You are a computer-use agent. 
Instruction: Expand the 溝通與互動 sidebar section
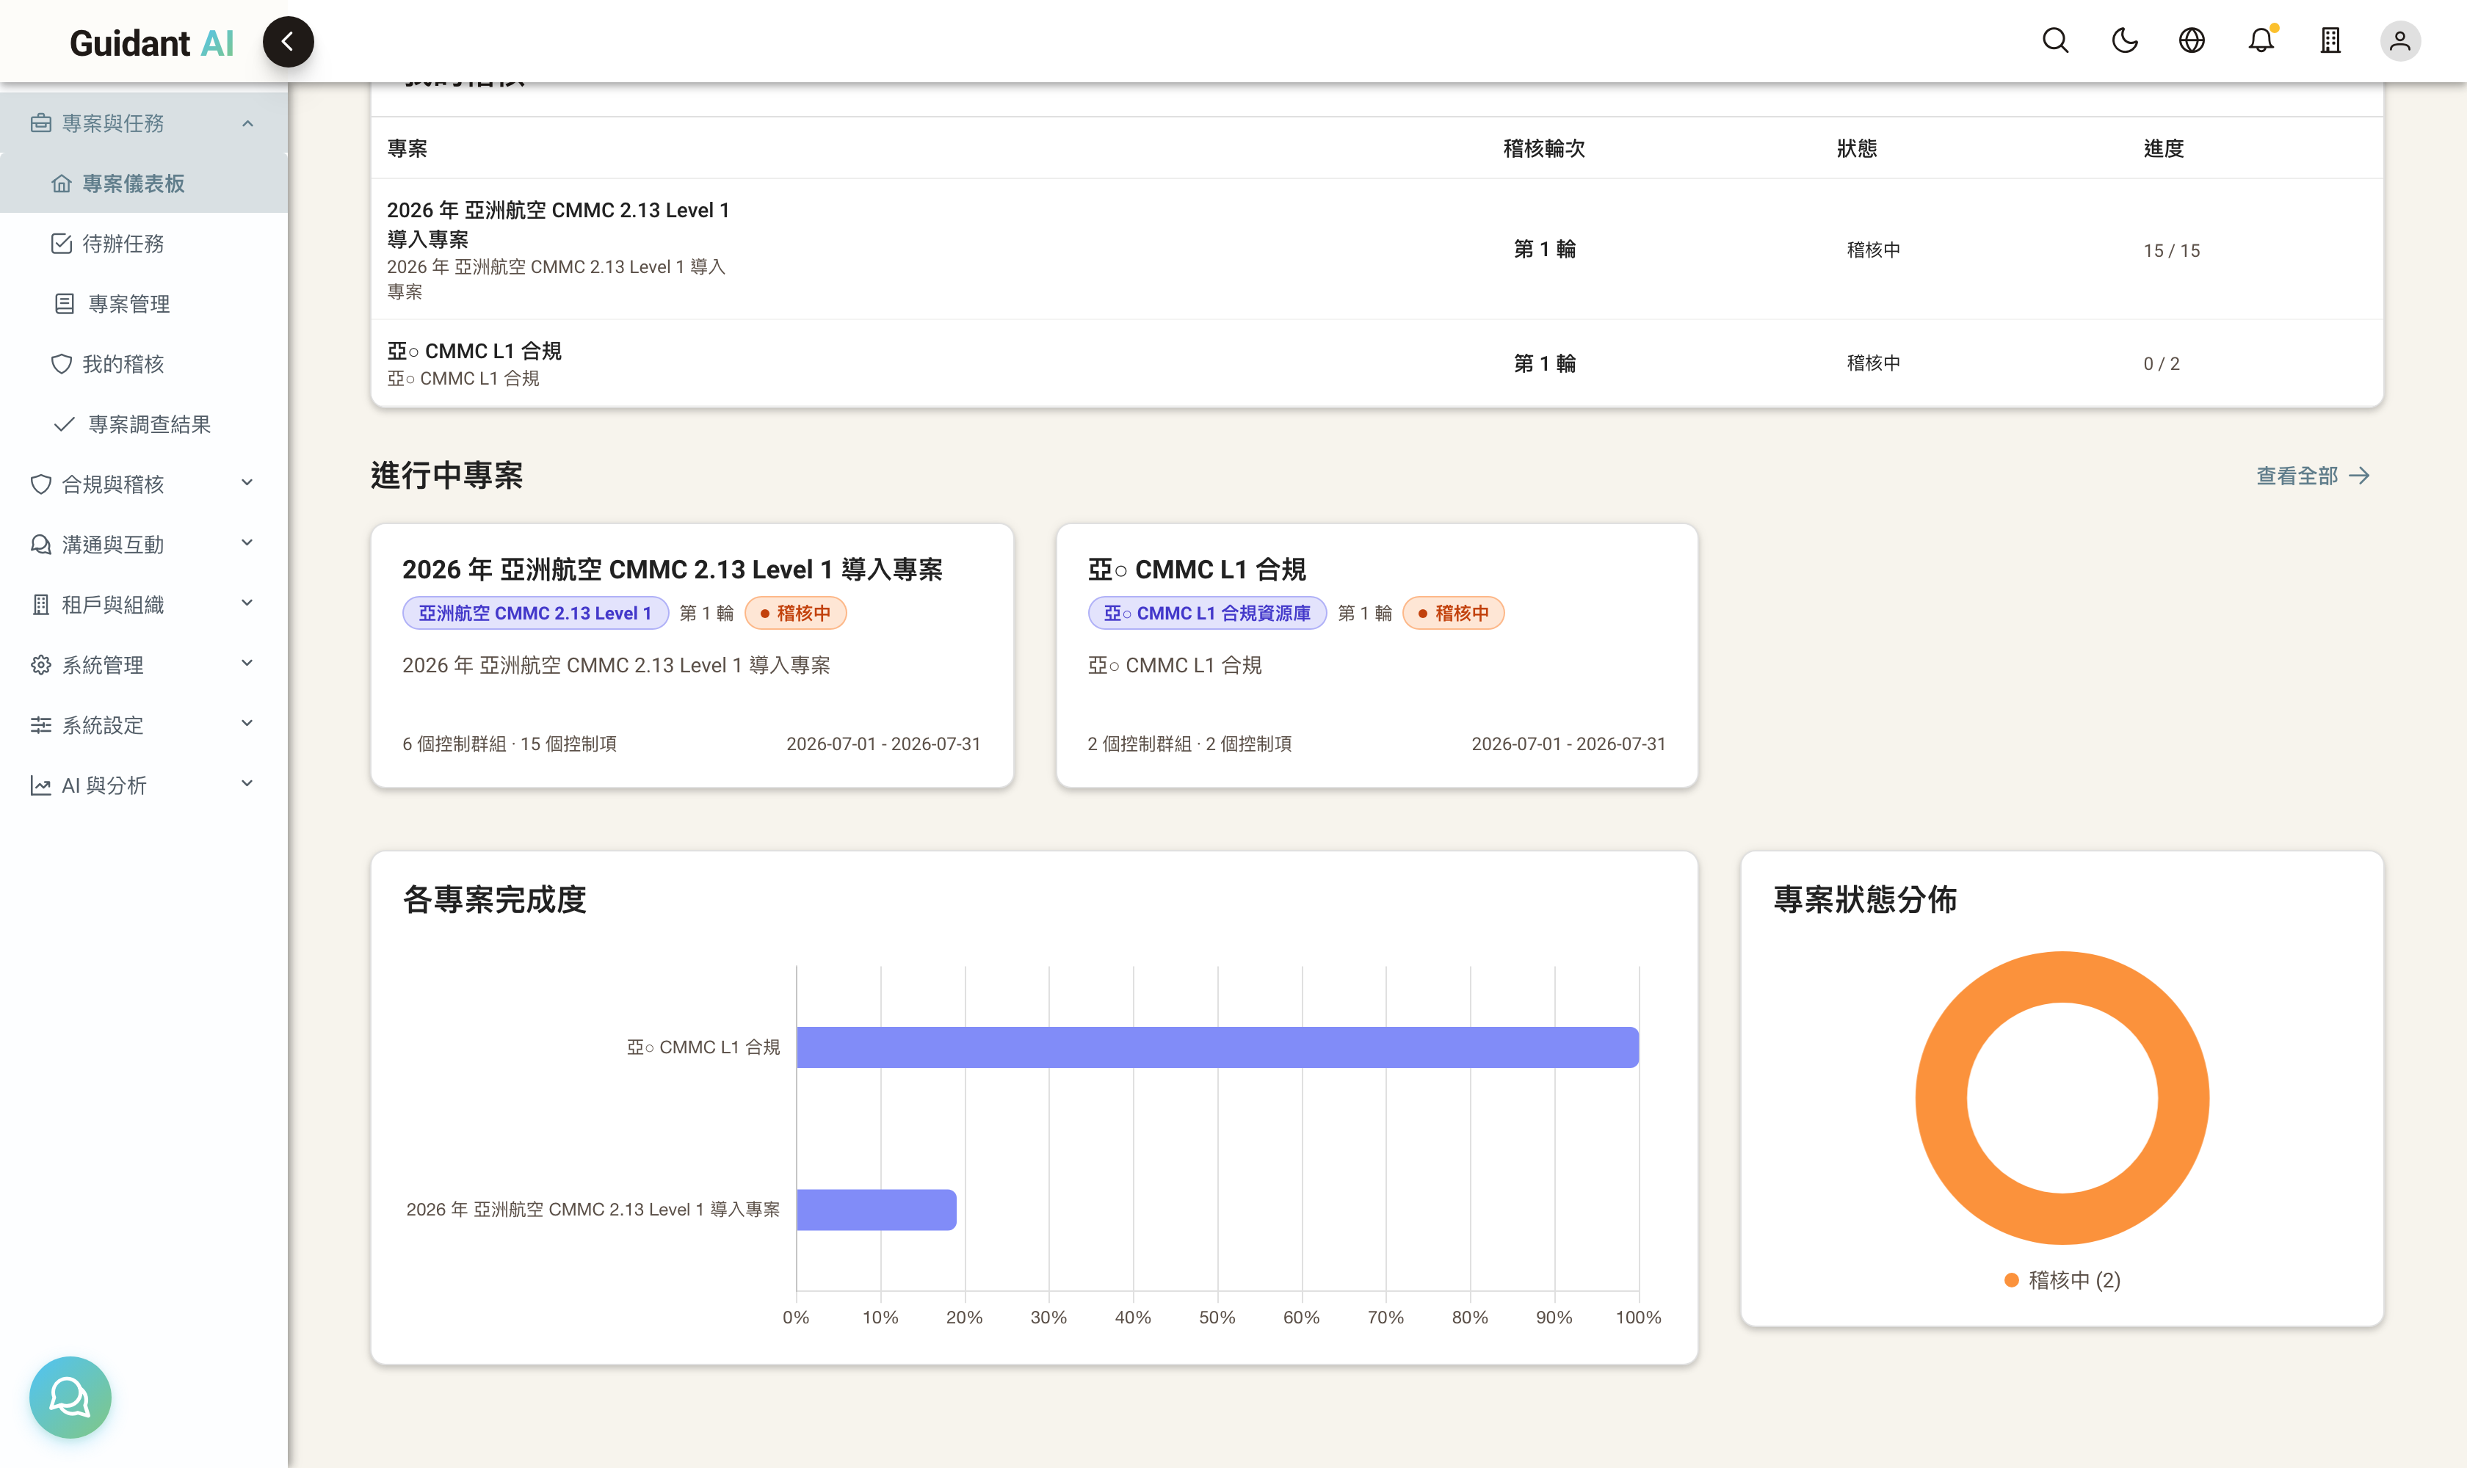143,544
